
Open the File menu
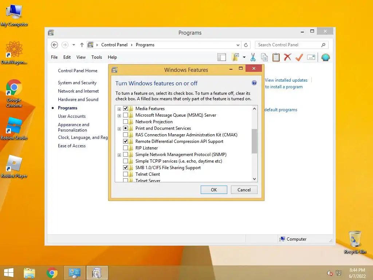[x=54, y=57]
